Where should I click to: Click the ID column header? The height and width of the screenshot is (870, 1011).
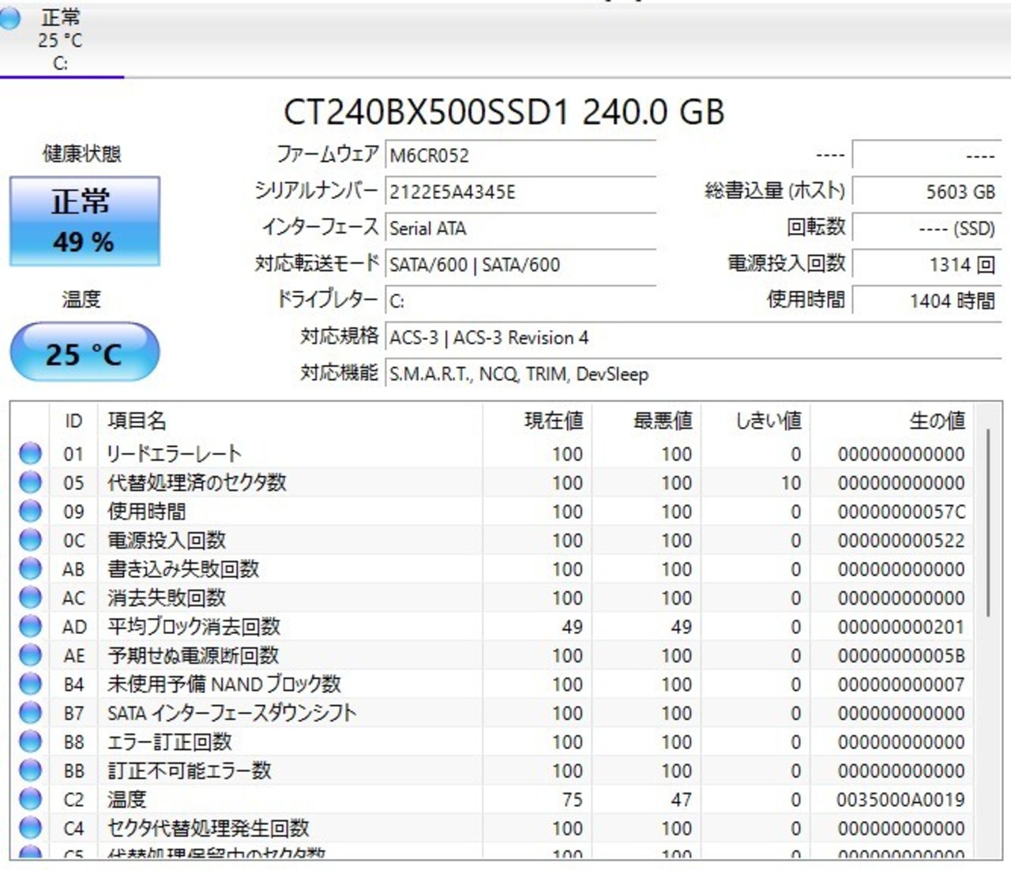(73, 421)
